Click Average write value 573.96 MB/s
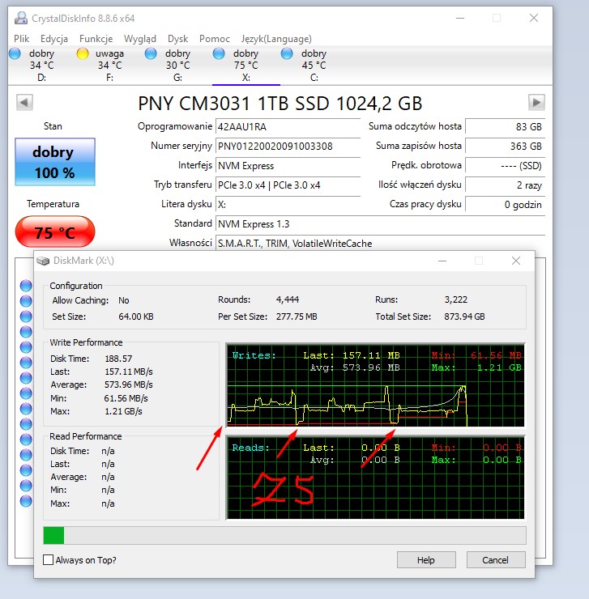 pos(129,384)
